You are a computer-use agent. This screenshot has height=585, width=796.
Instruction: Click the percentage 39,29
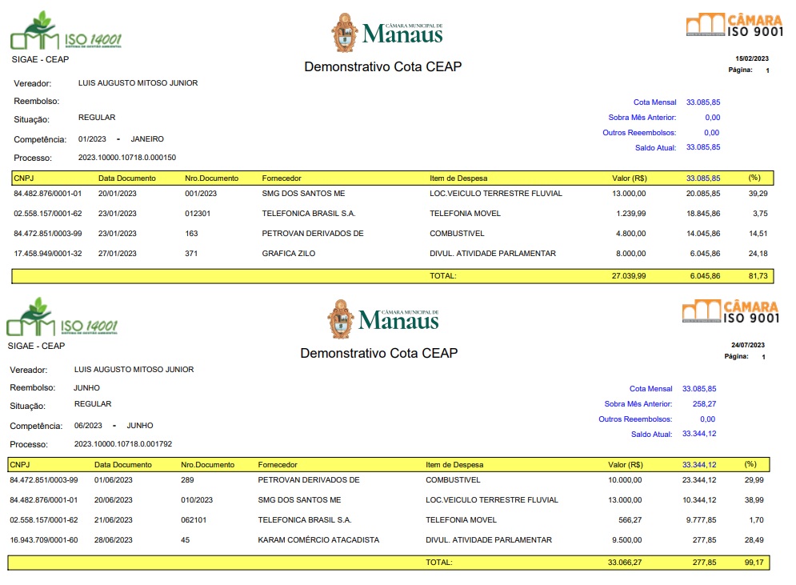coord(758,194)
